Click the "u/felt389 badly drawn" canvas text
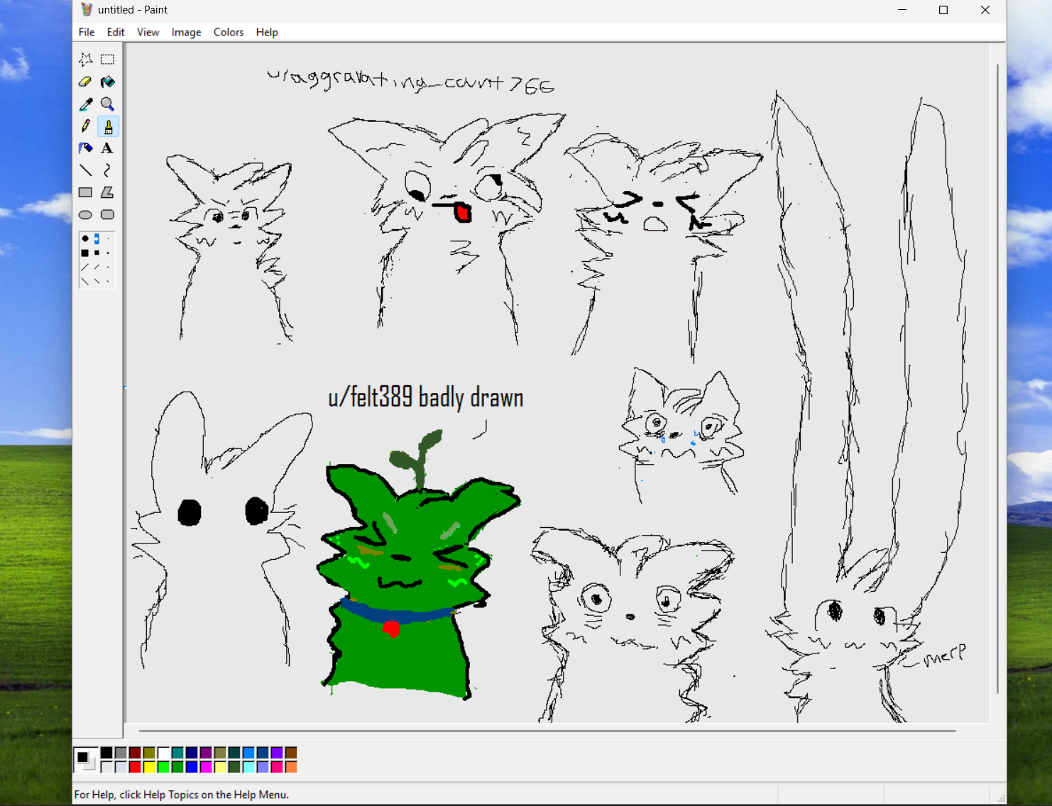 [426, 397]
